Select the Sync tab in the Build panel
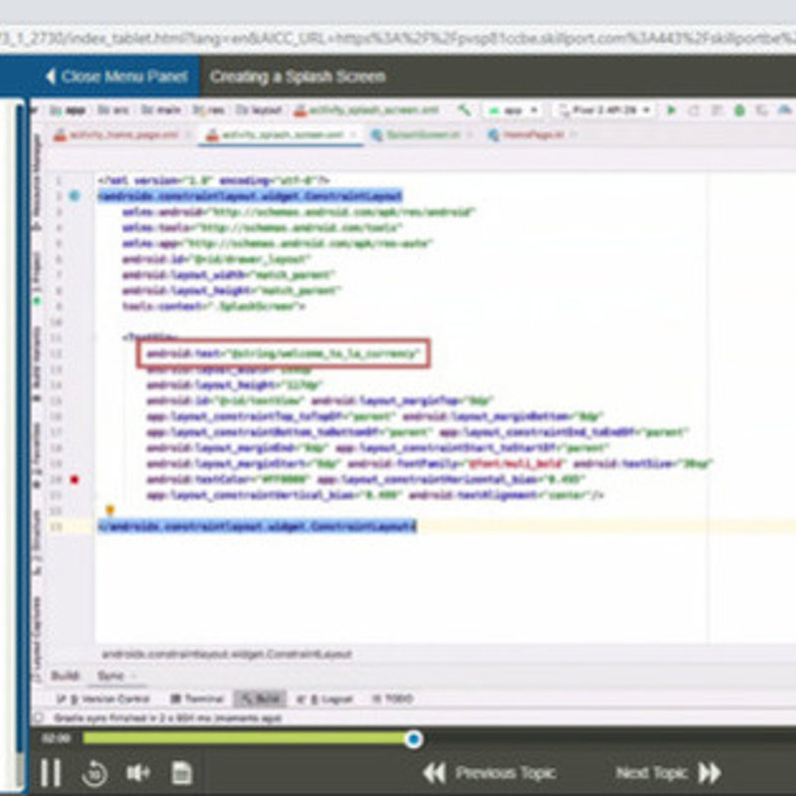This screenshot has height=796, width=796. [x=110, y=676]
